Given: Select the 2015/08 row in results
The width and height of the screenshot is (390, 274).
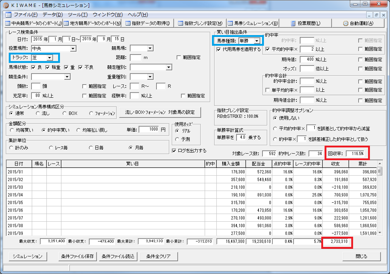Looking at the screenshot, I should click(192, 225).
